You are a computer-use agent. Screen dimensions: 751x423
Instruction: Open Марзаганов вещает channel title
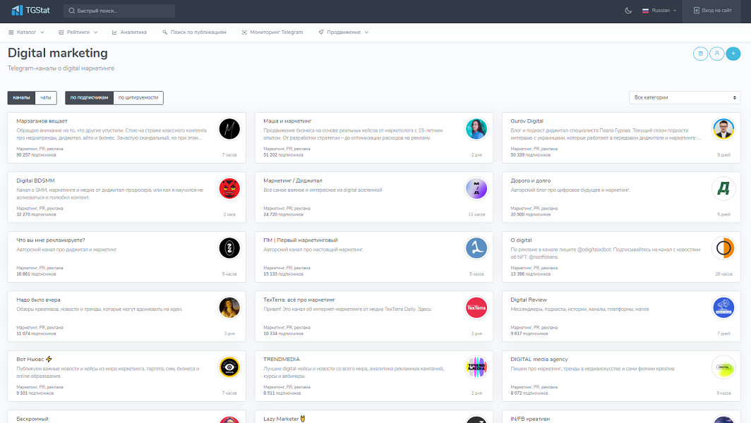(x=42, y=121)
